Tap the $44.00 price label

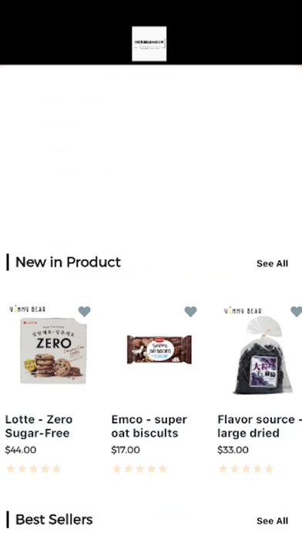[21, 450]
